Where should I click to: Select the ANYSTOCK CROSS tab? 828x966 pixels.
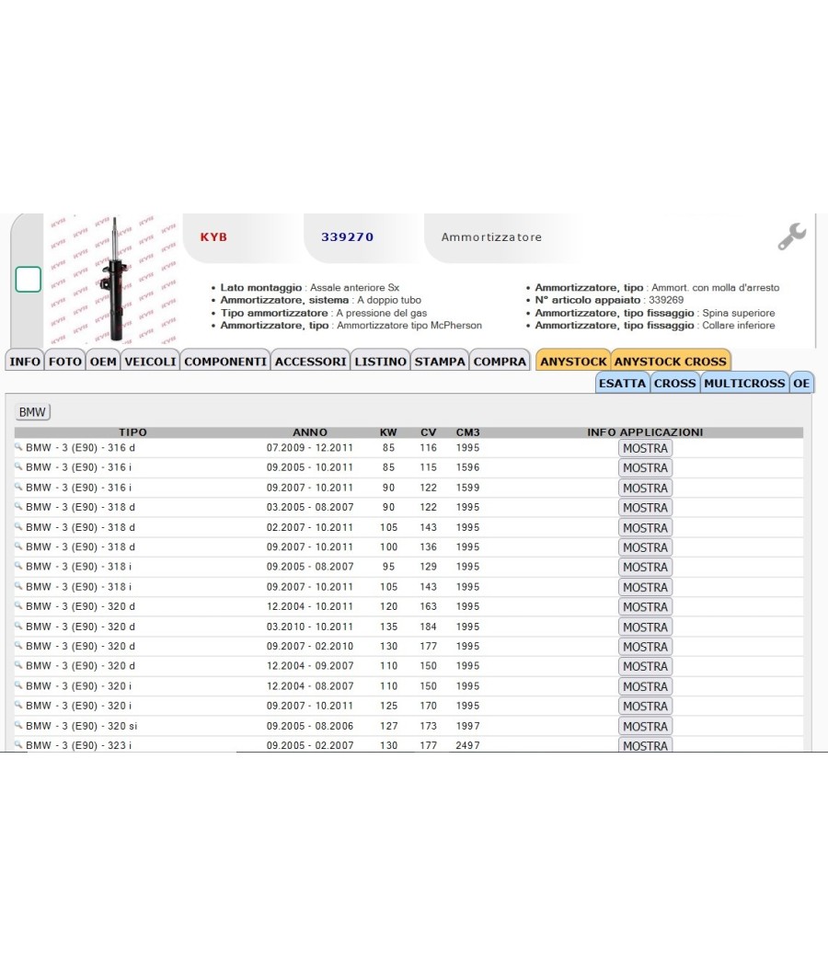click(x=671, y=361)
